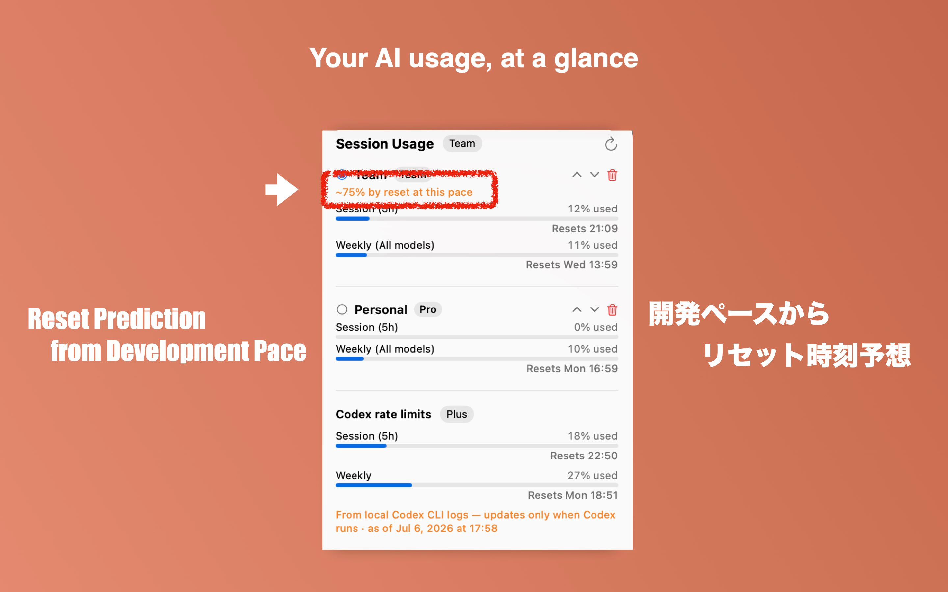The image size is (948, 592).
Task: Click the 'Session Usage' heading
Action: (385, 144)
